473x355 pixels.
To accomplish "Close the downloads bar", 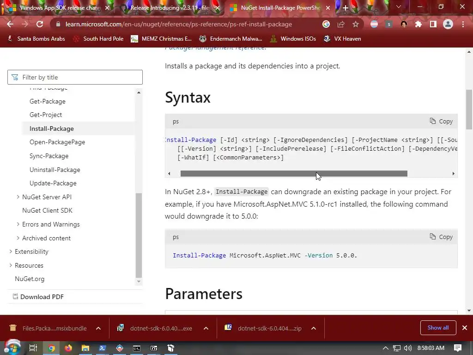I will 465,328.
